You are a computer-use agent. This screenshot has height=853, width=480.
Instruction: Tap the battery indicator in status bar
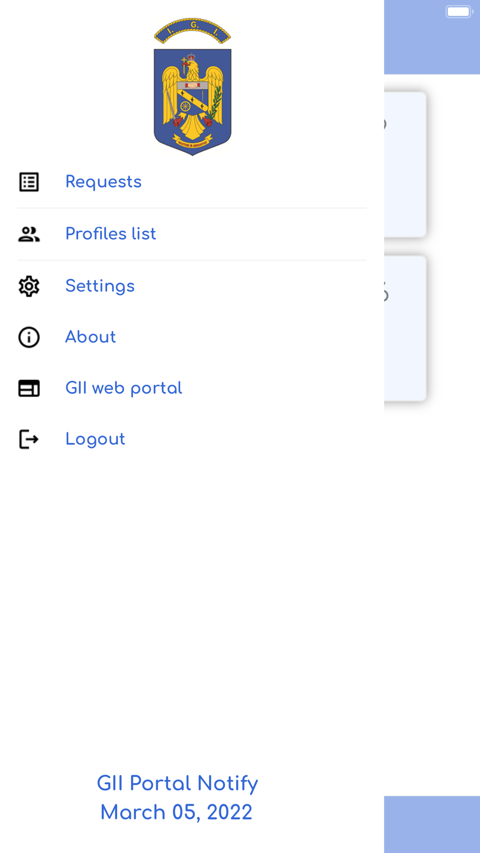click(459, 12)
